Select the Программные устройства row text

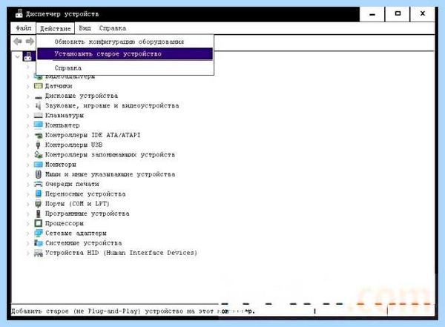coord(87,214)
